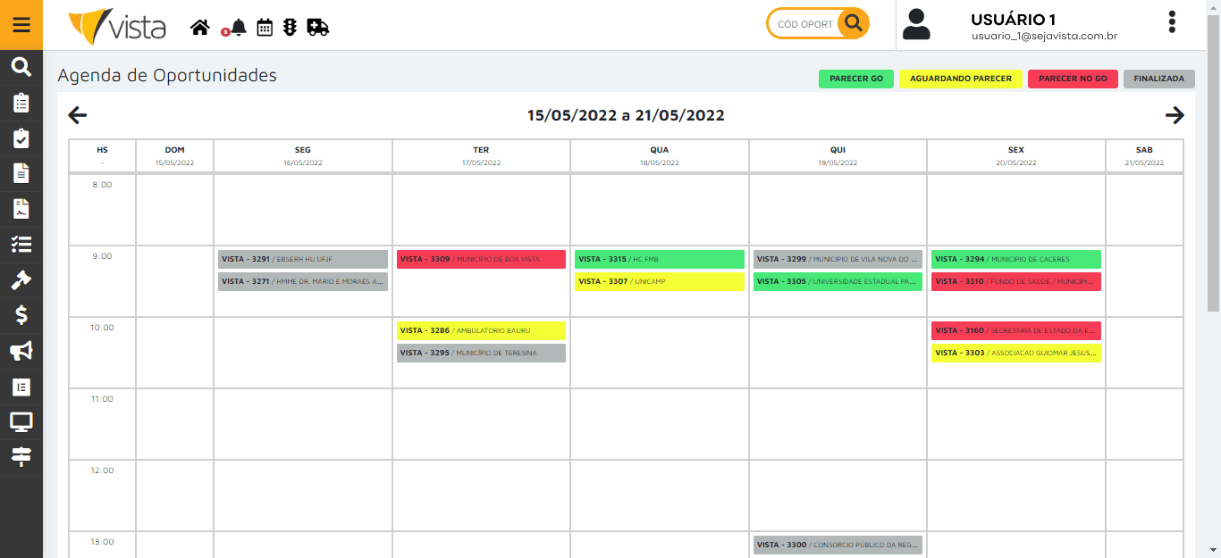Open the monitor screen sidebar icon
This screenshot has width=1221, height=558.
21,421
